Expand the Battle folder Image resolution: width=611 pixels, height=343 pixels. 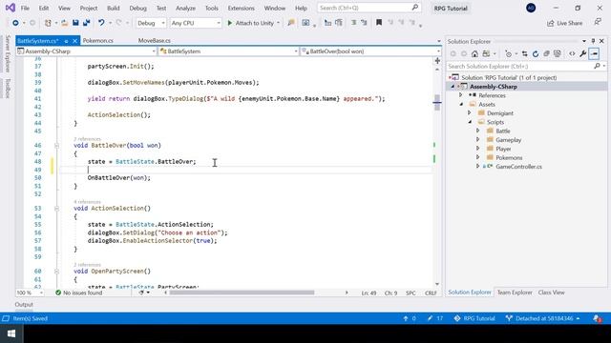pyautogui.click(x=478, y=131)
